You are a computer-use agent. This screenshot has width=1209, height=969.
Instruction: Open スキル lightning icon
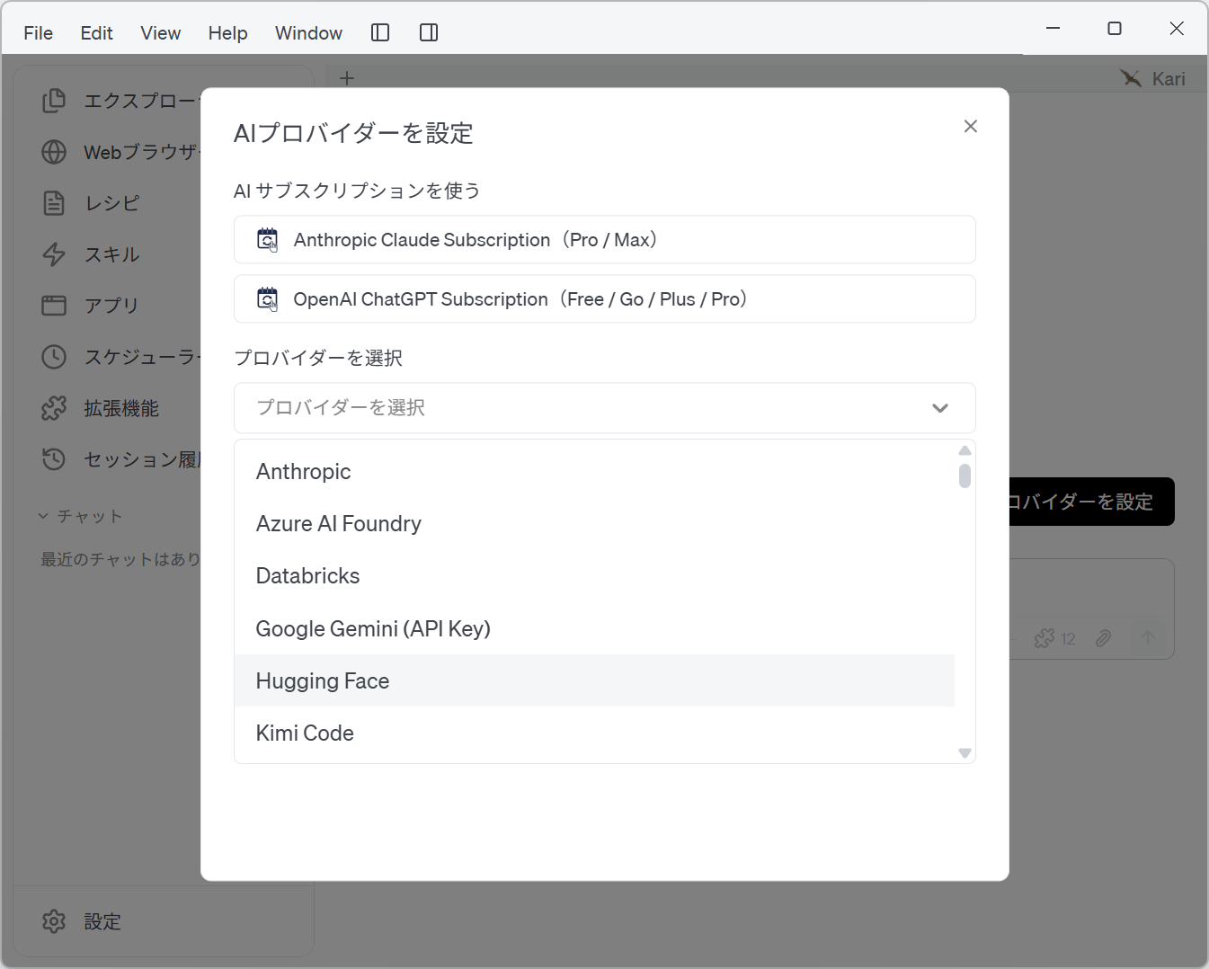pos(54,254)
